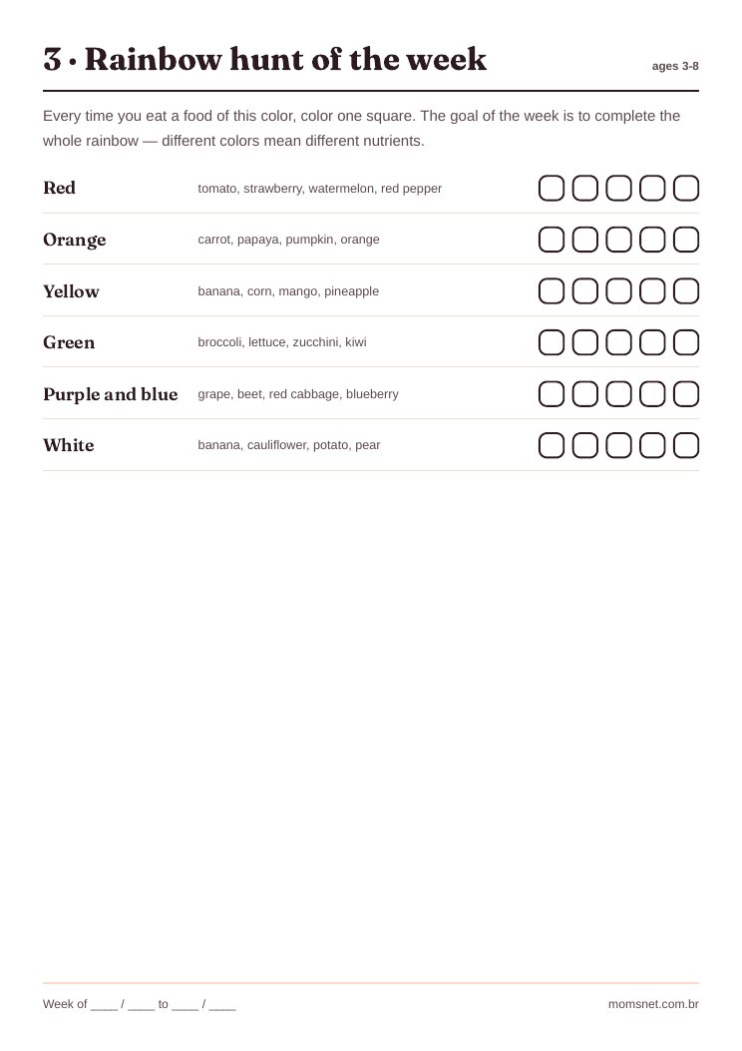The height and width of the screenshot is (1051, 742).
Task: Click the instruction paragraph about coloring squares
Action: tap(362, 128)
